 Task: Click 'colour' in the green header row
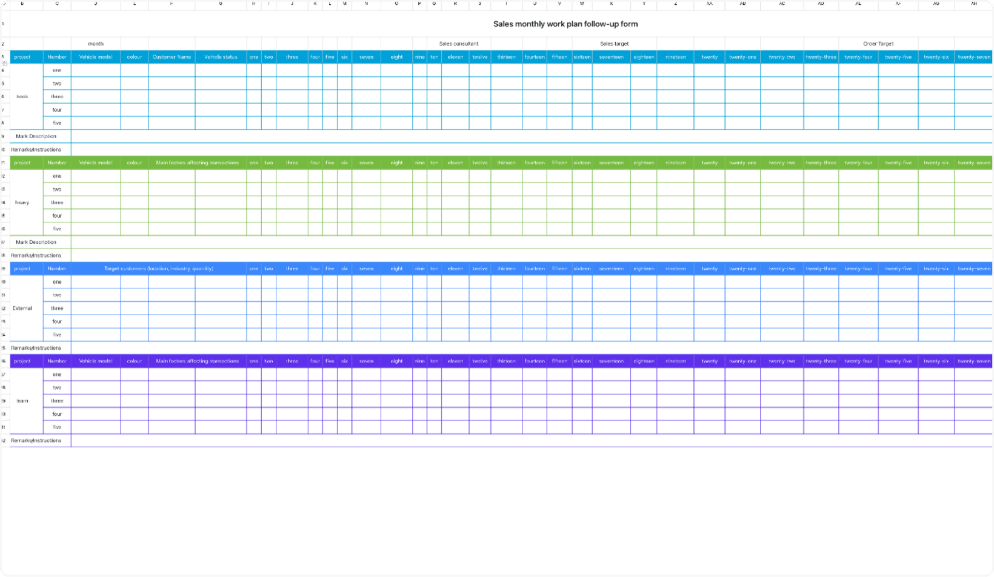point(135,162)
